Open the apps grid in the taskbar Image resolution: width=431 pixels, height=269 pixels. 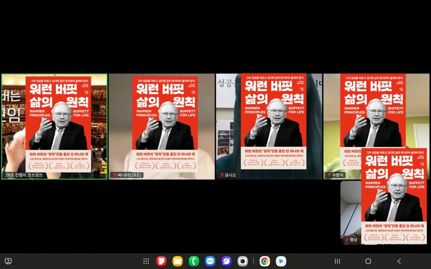click(146, 261)
